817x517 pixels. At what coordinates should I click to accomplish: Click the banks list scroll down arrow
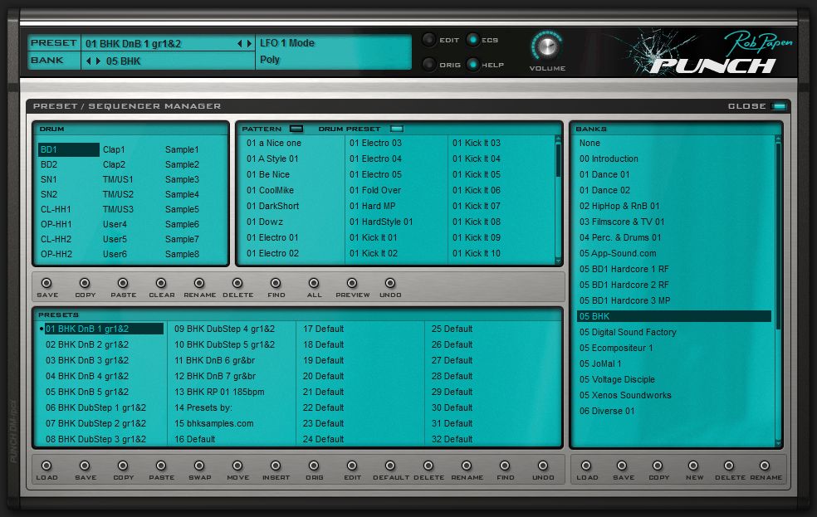pos(779,443)
